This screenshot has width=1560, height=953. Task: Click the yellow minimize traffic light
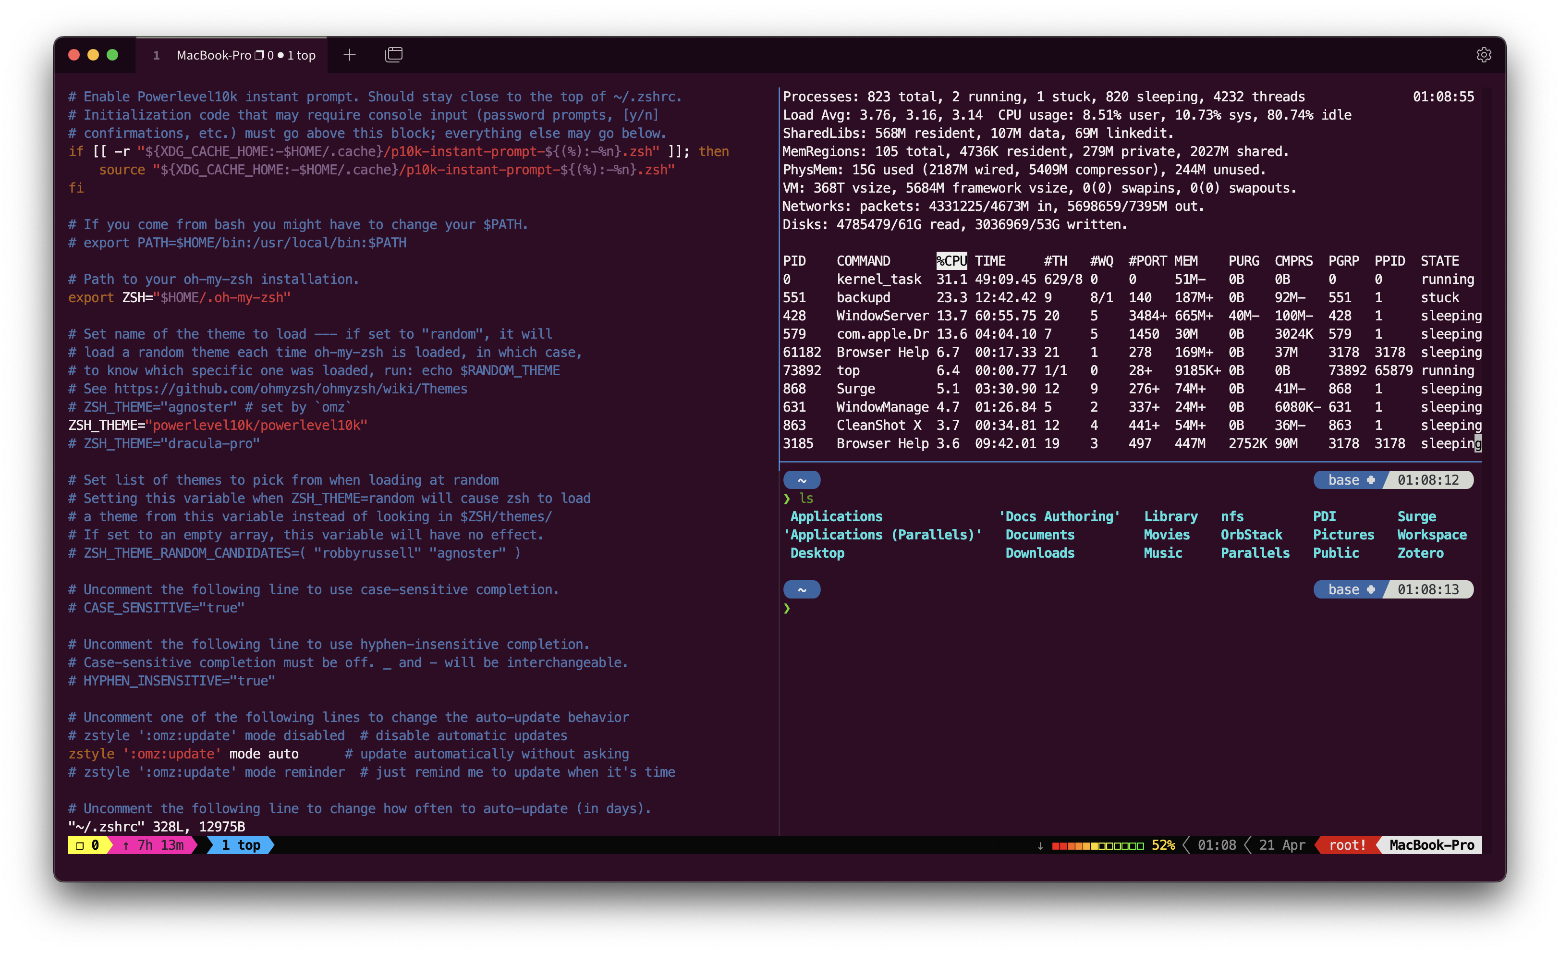click(93, 55)
